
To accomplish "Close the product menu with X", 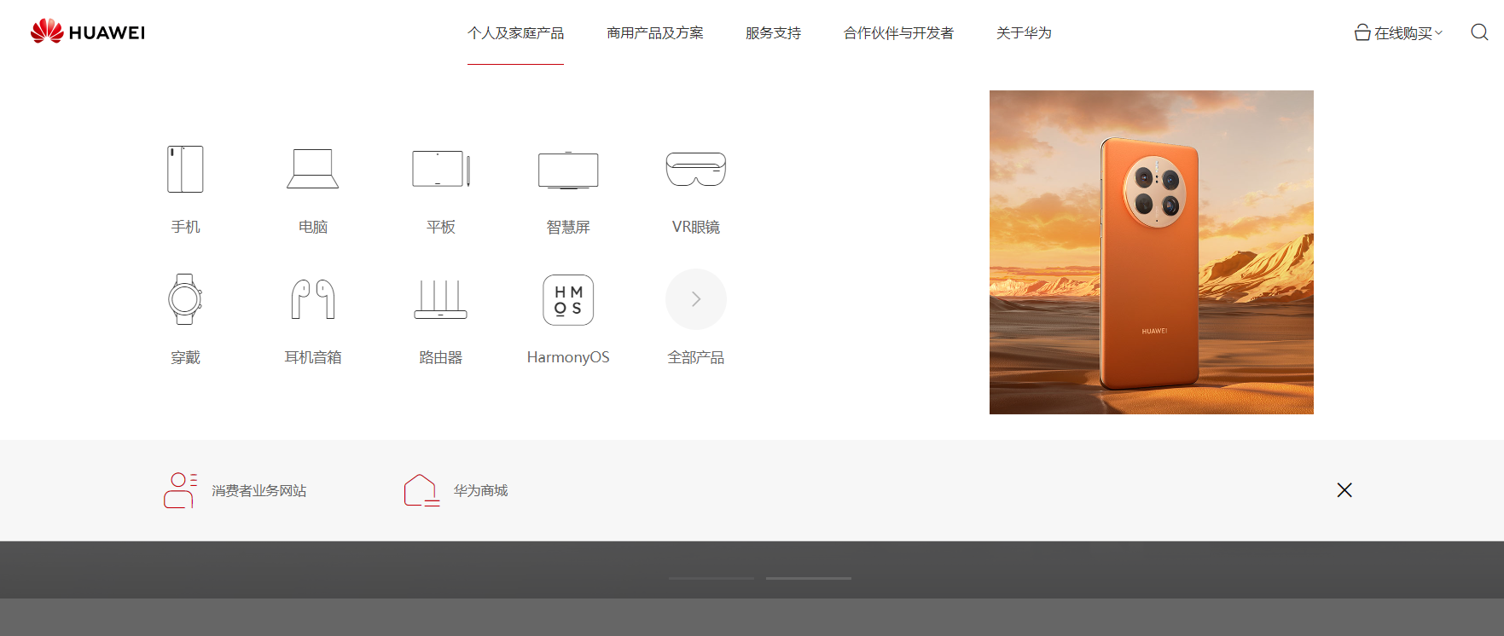I will pos(1344,490).
